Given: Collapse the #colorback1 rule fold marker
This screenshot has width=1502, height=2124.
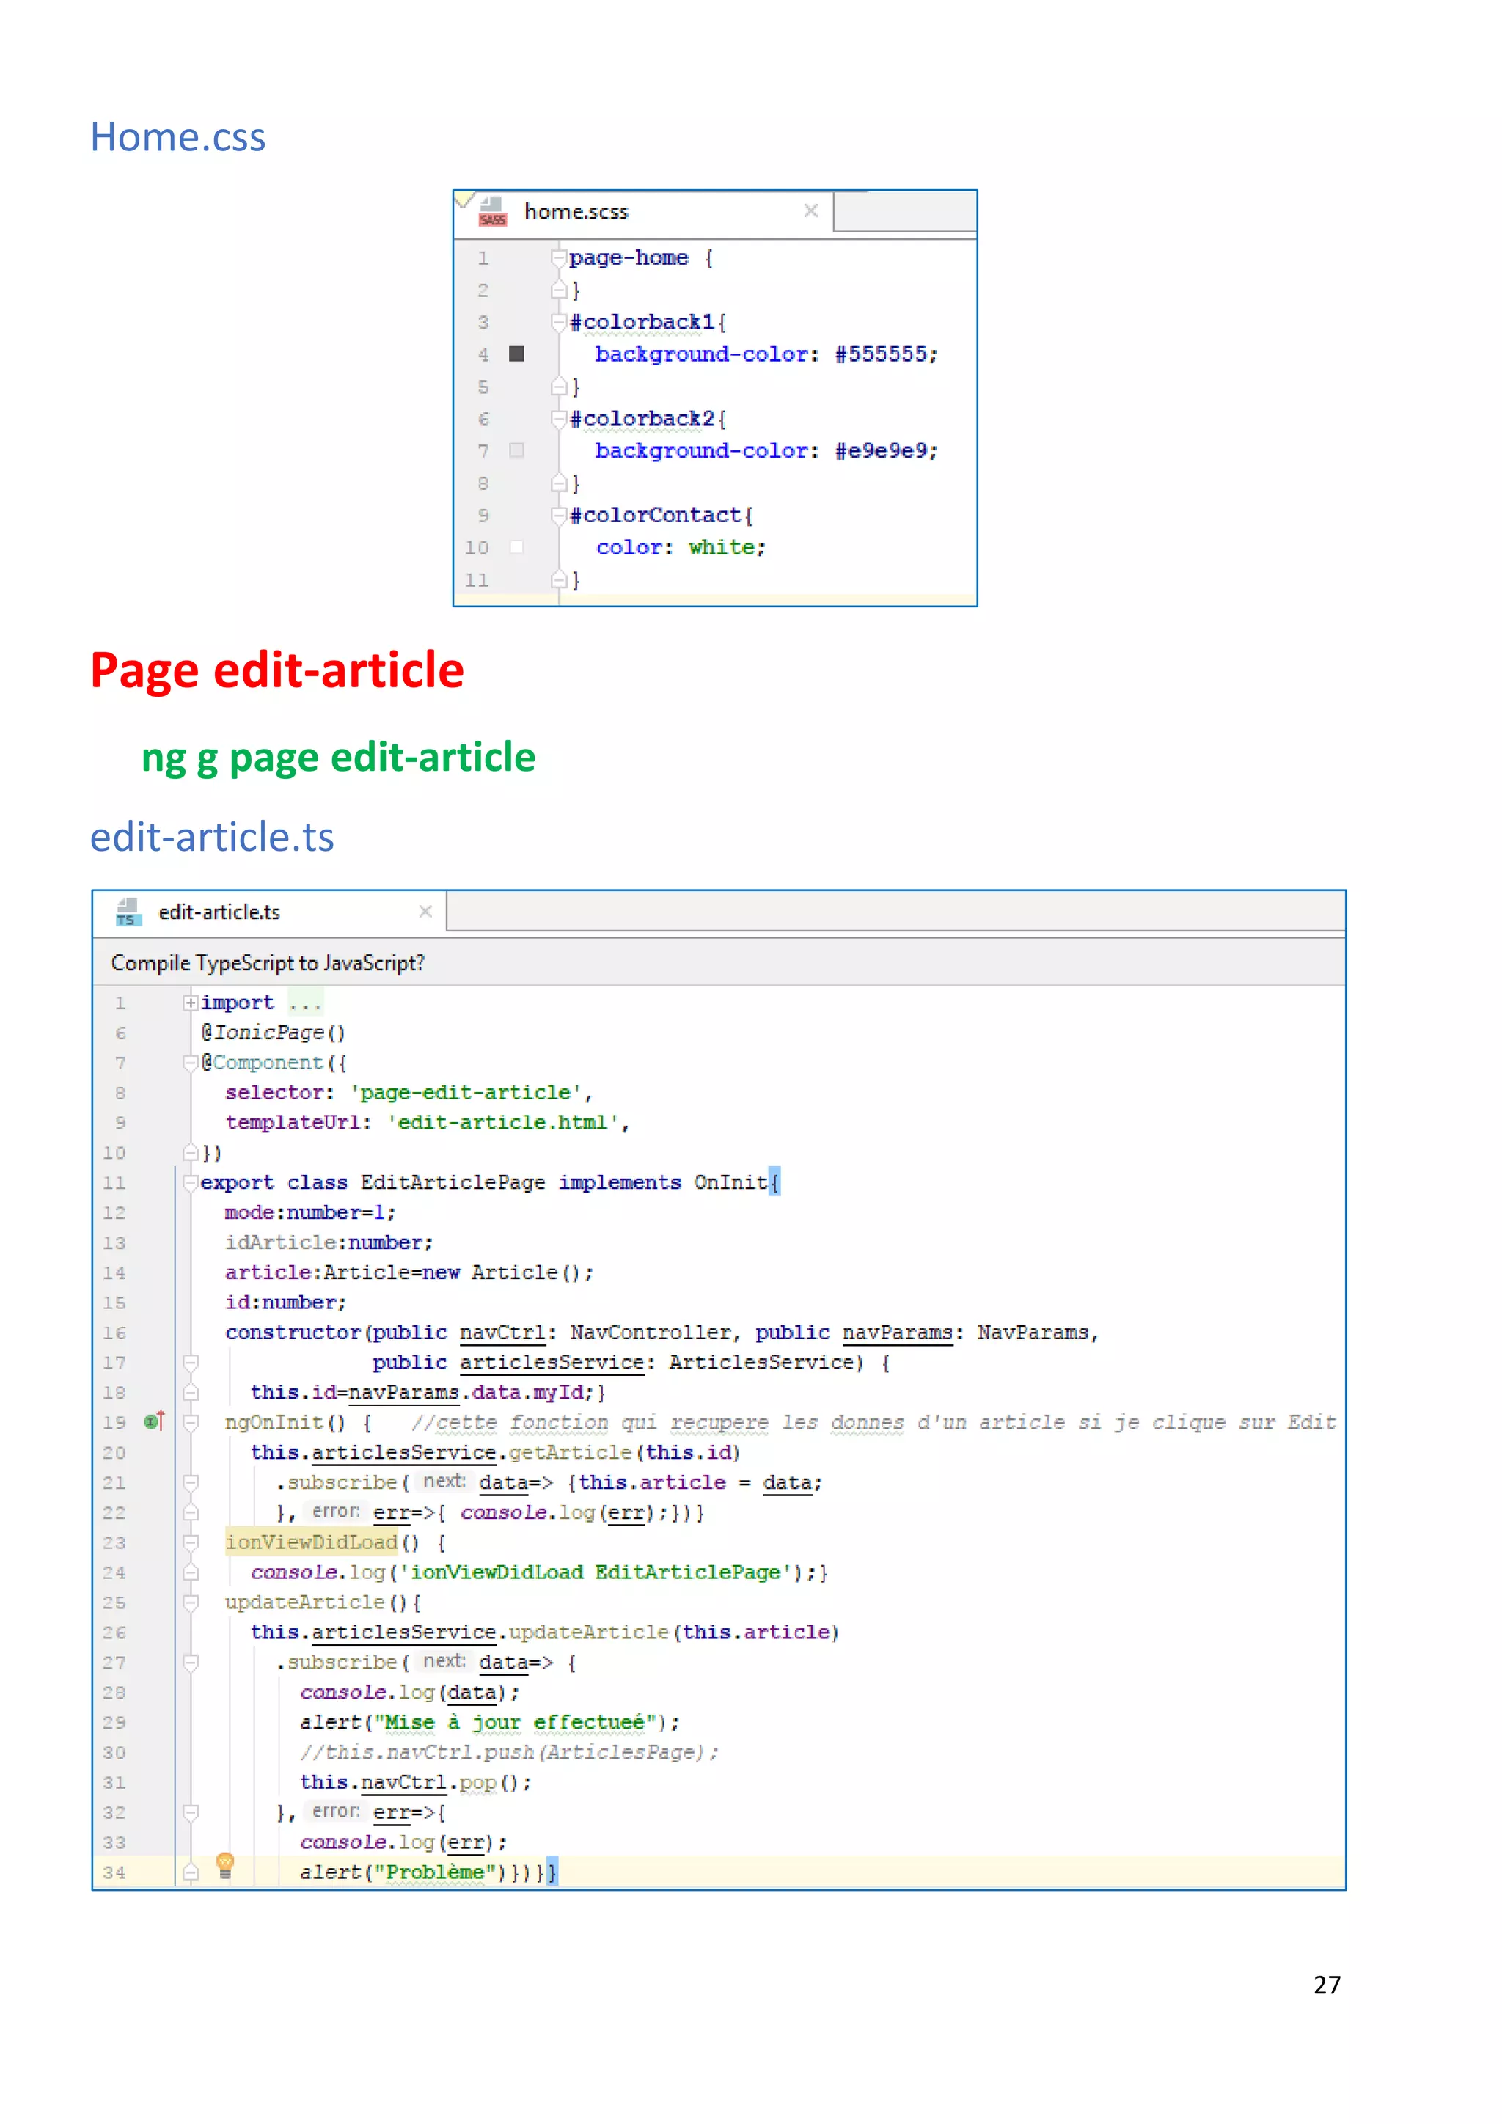Looking at the screenshot, I should (559, 322).
